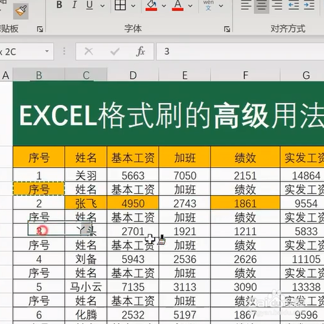
Task: Decrease the cell indent
Action: click(294, 5)
